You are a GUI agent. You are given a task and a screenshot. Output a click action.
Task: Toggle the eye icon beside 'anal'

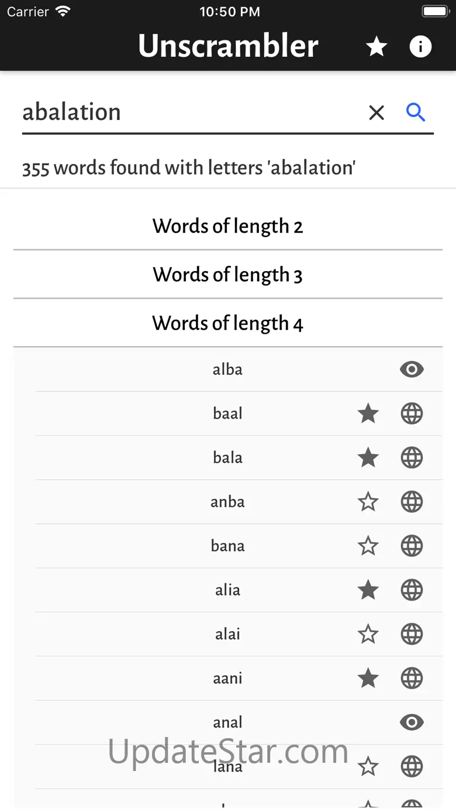(412, 722)
